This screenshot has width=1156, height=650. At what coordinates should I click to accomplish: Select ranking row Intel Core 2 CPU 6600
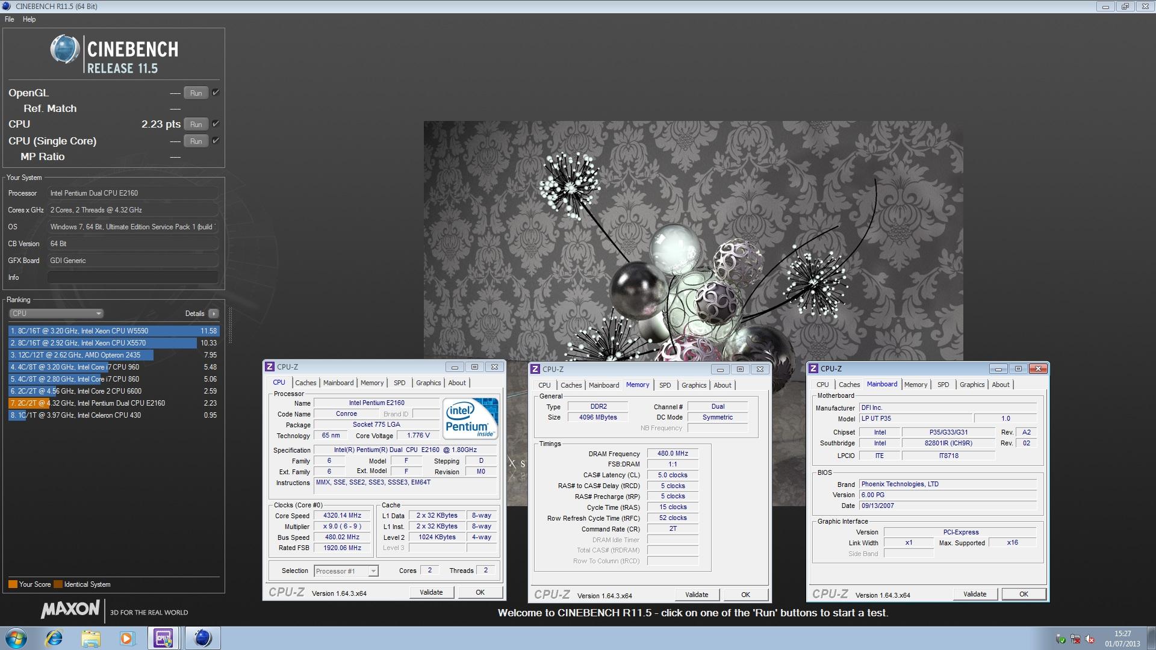114,391
